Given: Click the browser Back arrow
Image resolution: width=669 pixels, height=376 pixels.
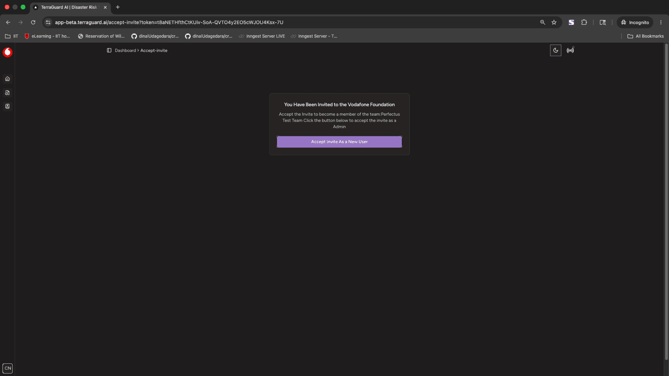Looking at the screenshot, I should coord(8,22).
